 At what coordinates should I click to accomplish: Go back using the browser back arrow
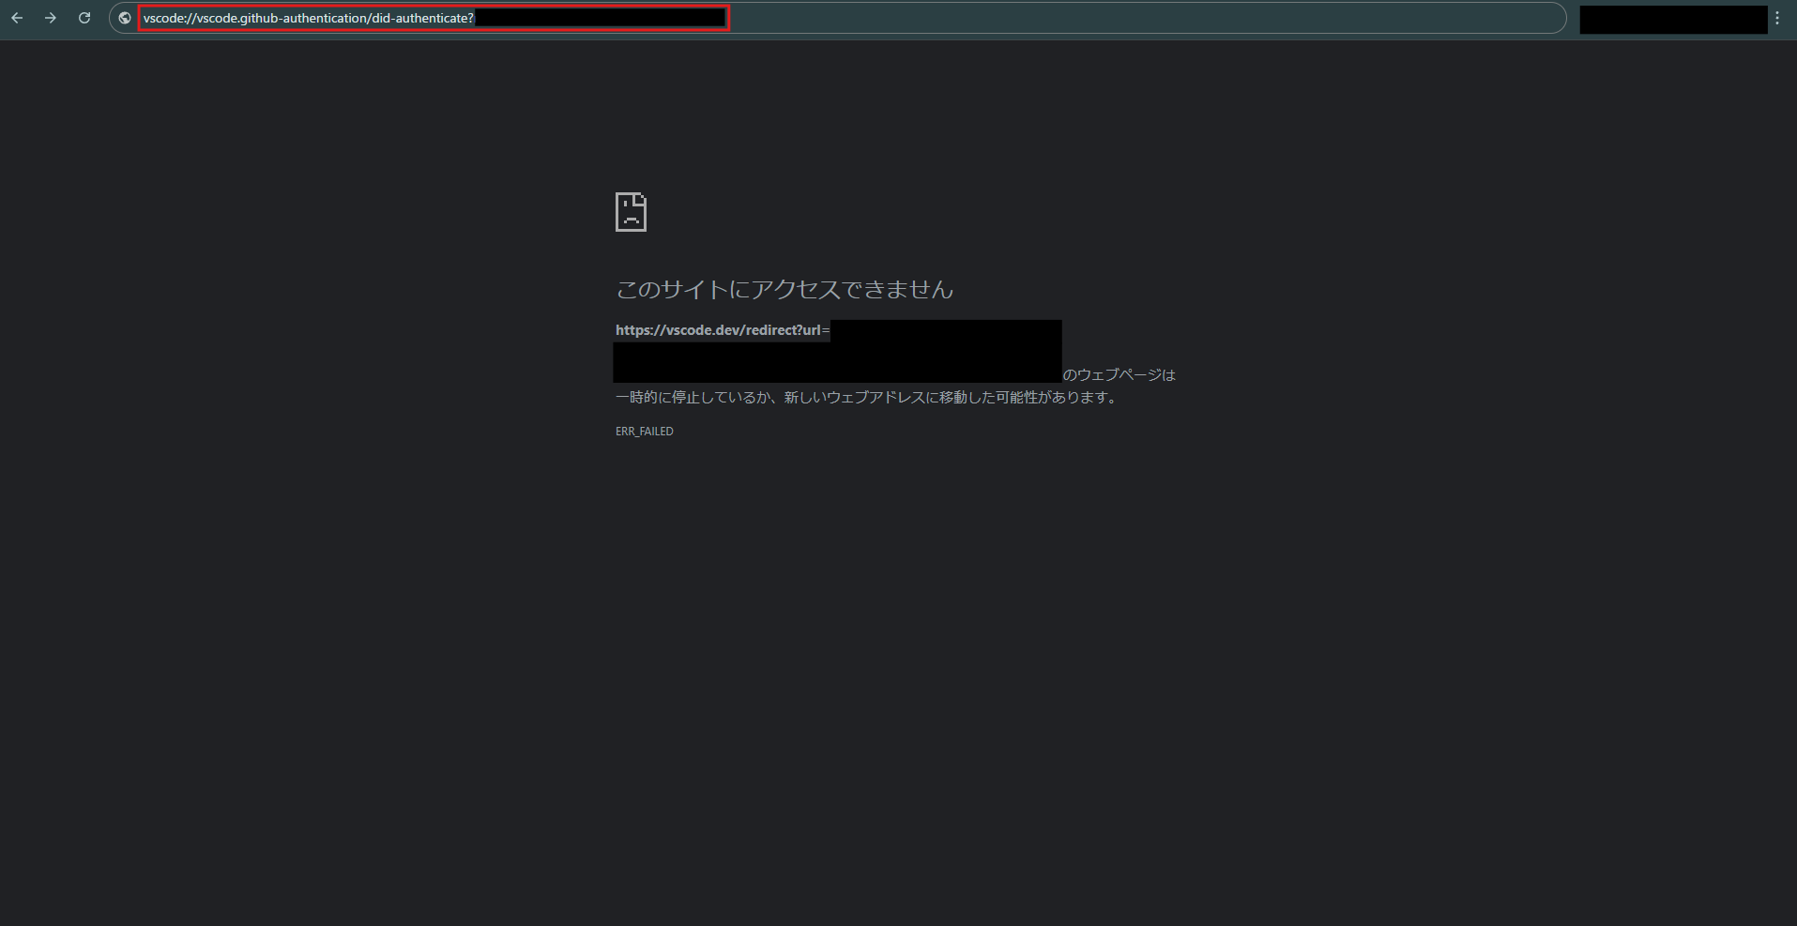17,18
